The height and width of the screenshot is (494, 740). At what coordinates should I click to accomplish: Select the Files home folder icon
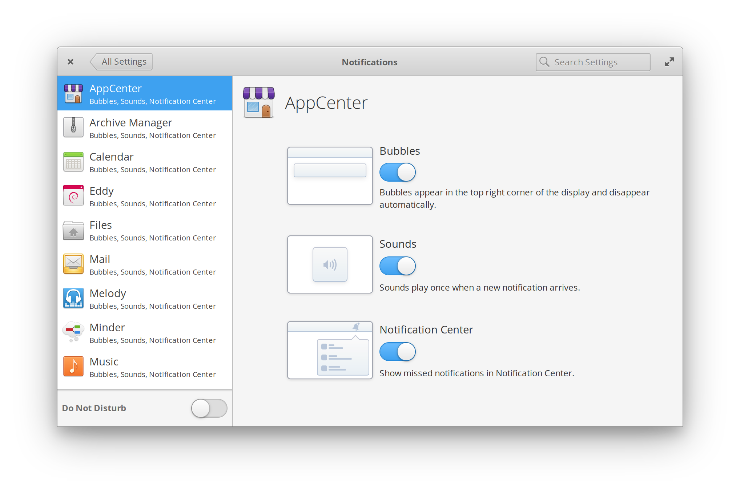(73, 230)
